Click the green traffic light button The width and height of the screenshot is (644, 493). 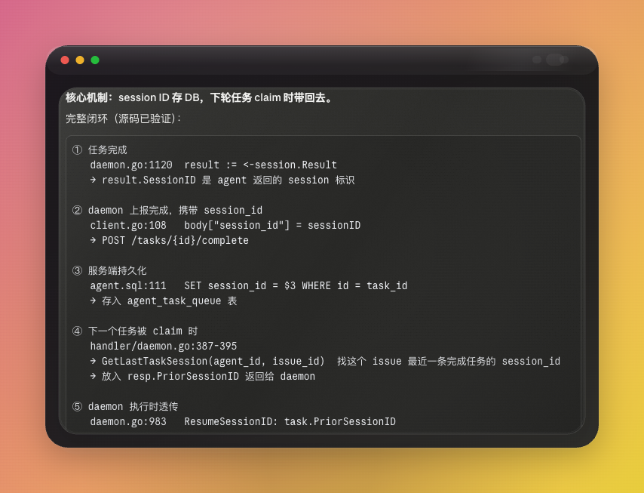94,59
